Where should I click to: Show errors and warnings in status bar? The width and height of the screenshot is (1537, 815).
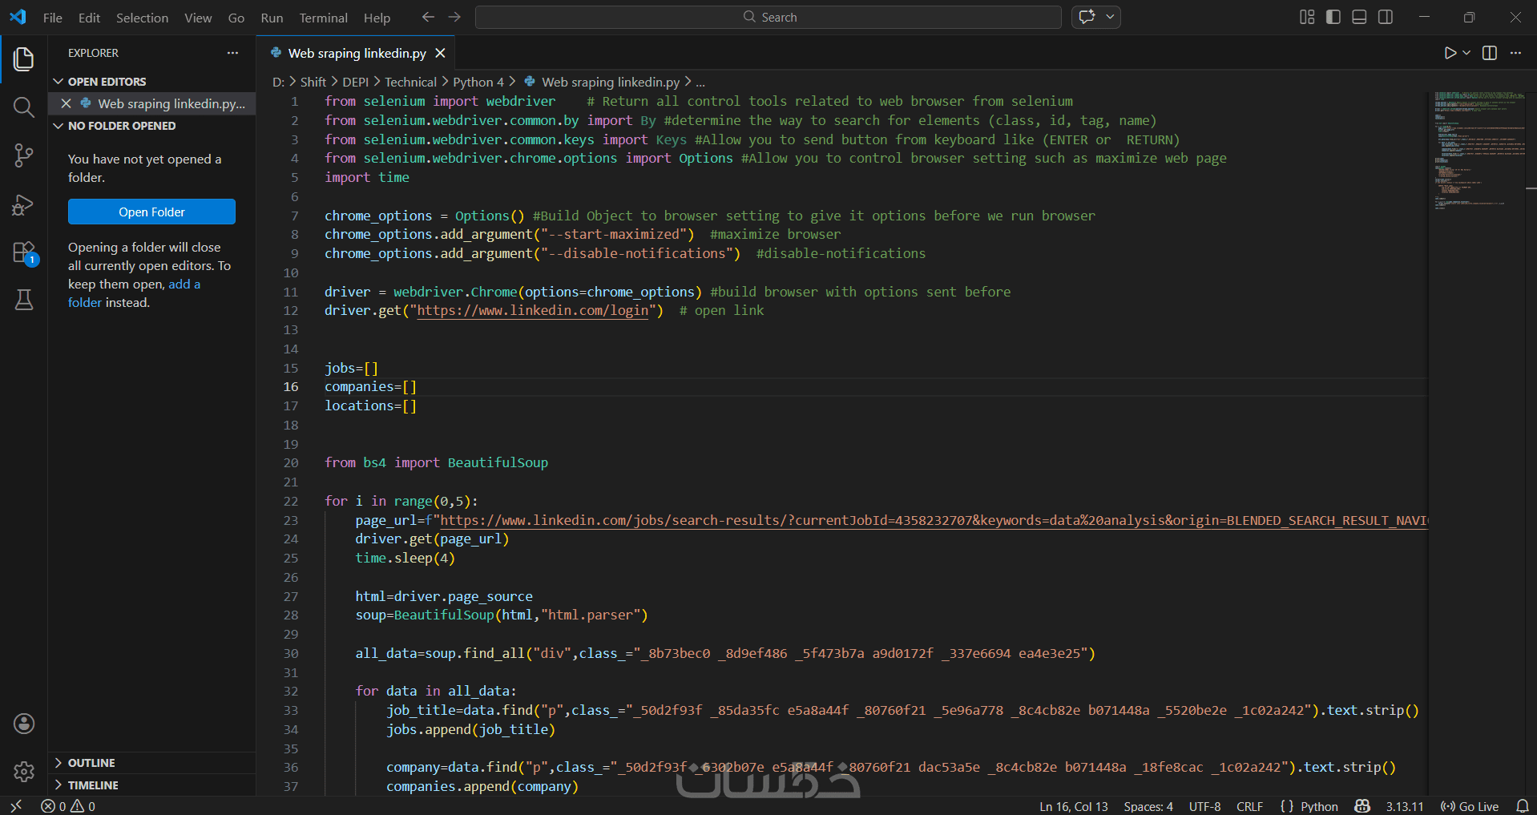point(68,806)
